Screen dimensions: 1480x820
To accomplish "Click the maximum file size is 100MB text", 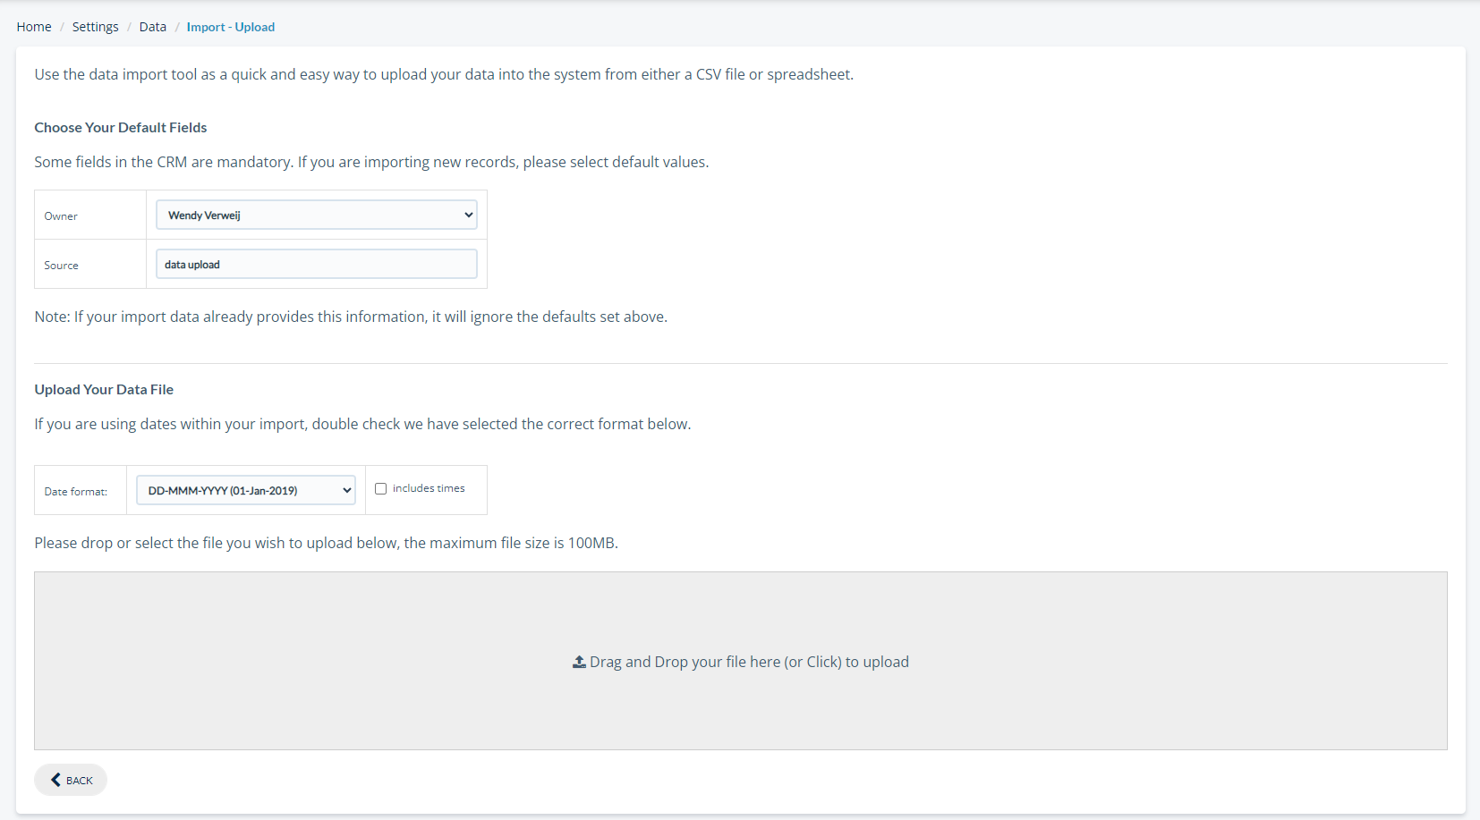I will [x=511, y=543].
